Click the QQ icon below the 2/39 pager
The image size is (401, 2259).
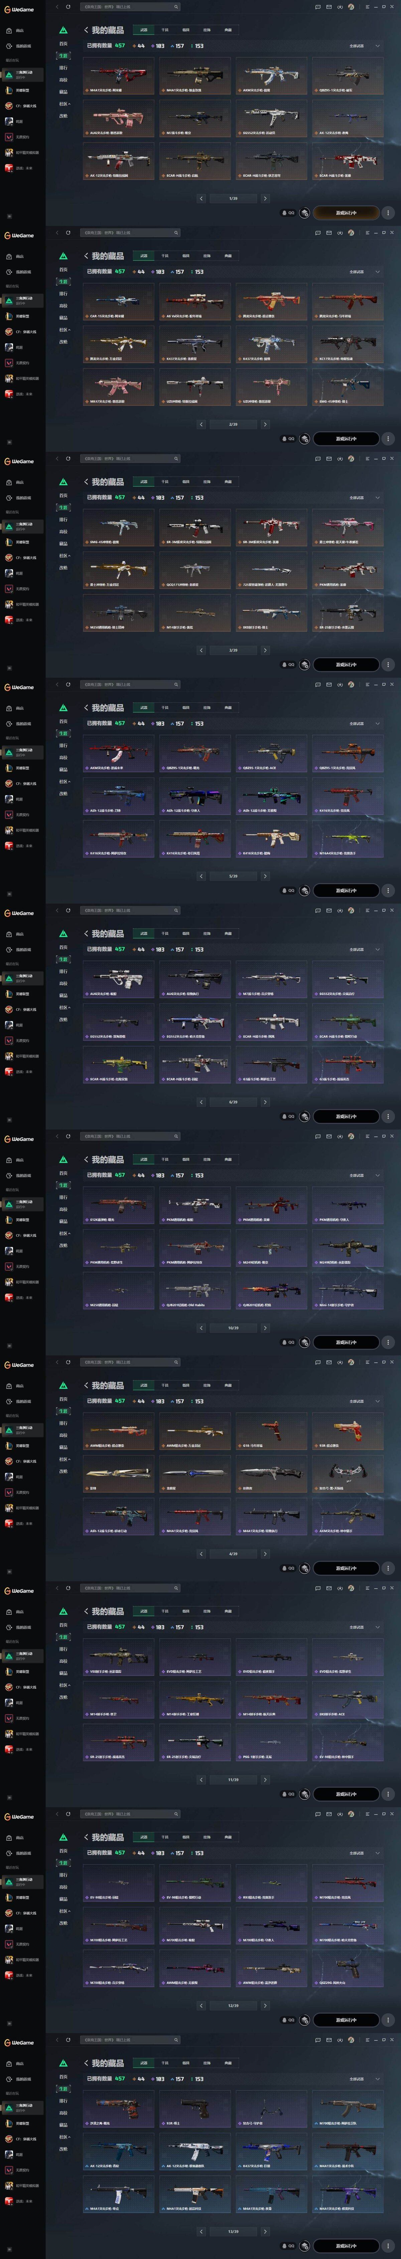coord(288,438)
